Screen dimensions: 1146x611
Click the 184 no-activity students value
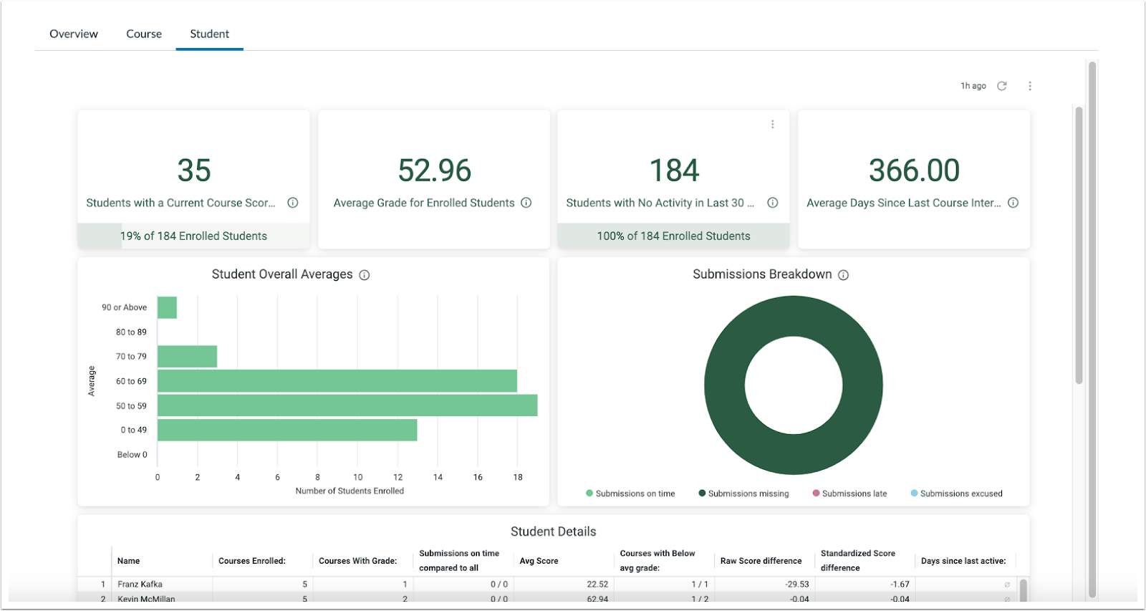[674, 170]
